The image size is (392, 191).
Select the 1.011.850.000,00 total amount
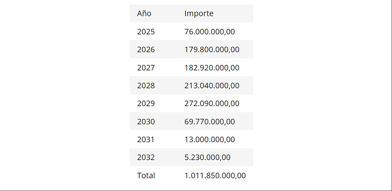[215, 176]
